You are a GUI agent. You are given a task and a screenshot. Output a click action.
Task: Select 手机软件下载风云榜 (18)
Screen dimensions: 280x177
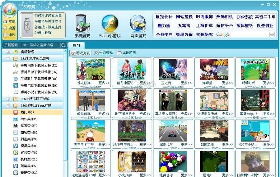pyautogui.click(x=35, y=79)
